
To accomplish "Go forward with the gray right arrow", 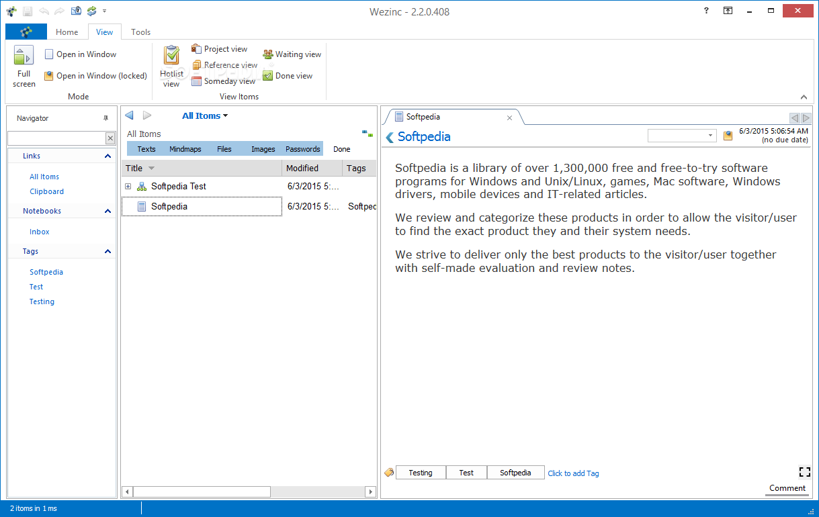I will (147, 115).
